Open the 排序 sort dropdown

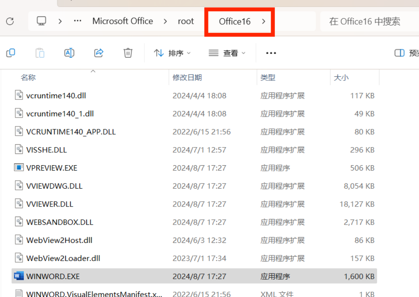tap(172, 53)
